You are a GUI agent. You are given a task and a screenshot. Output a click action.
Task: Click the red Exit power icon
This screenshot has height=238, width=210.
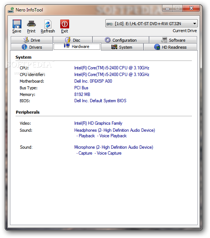coord(65,24)
